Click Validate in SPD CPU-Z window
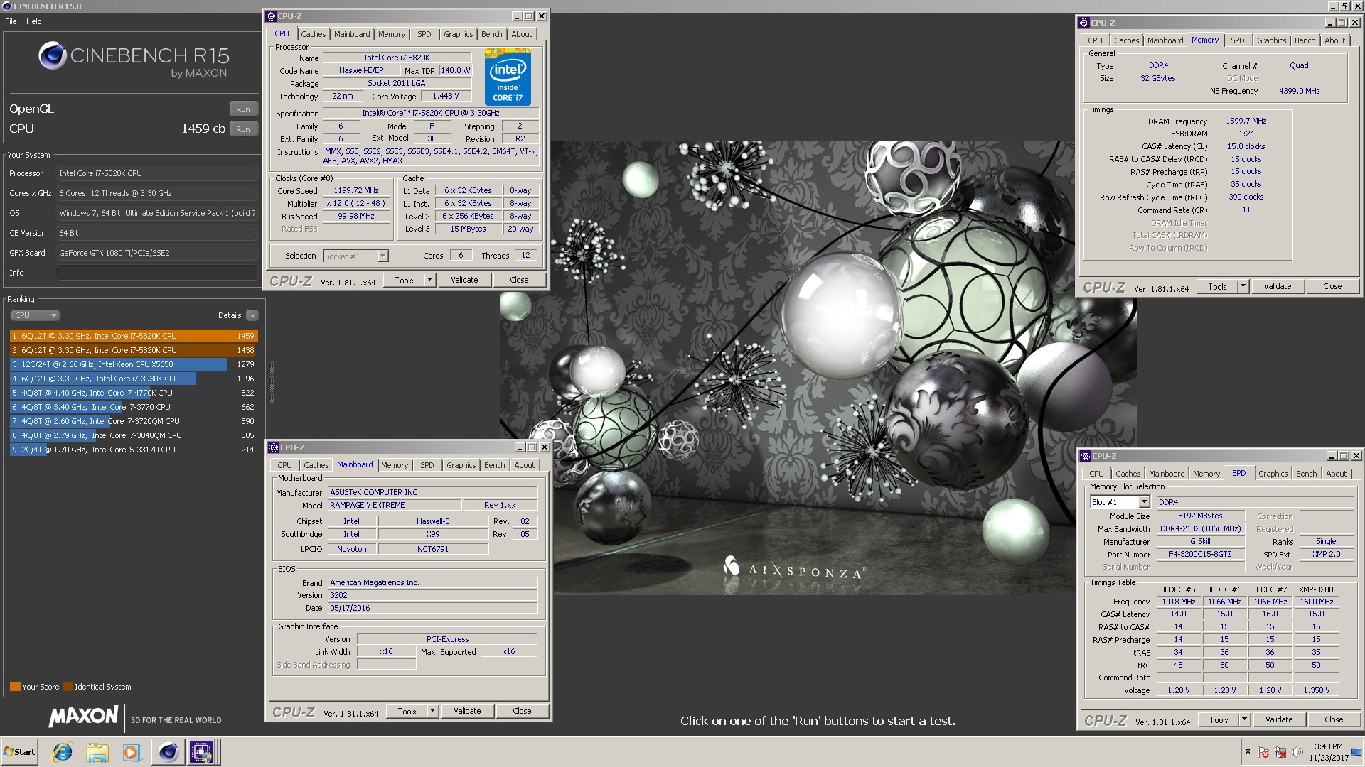The image size is (1365, 767). pyautogui.click(x=1279, y=719)
